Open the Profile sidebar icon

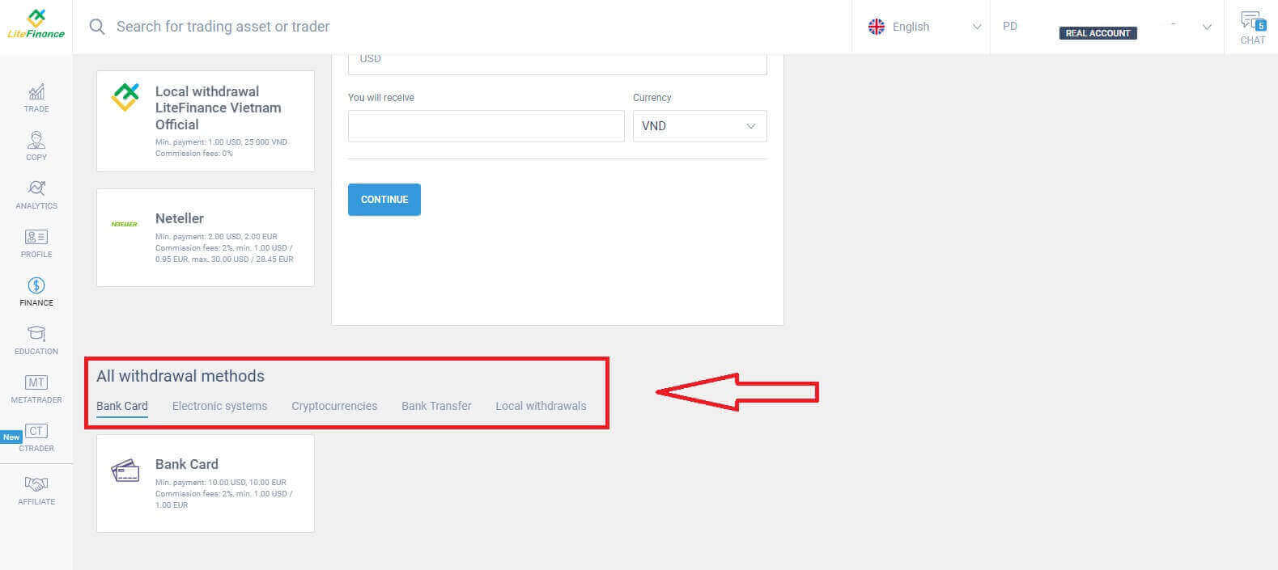[36, 238]
